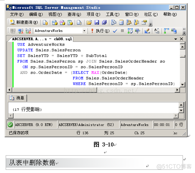Open the 工具(T) menu

click(x=112, y=15)
